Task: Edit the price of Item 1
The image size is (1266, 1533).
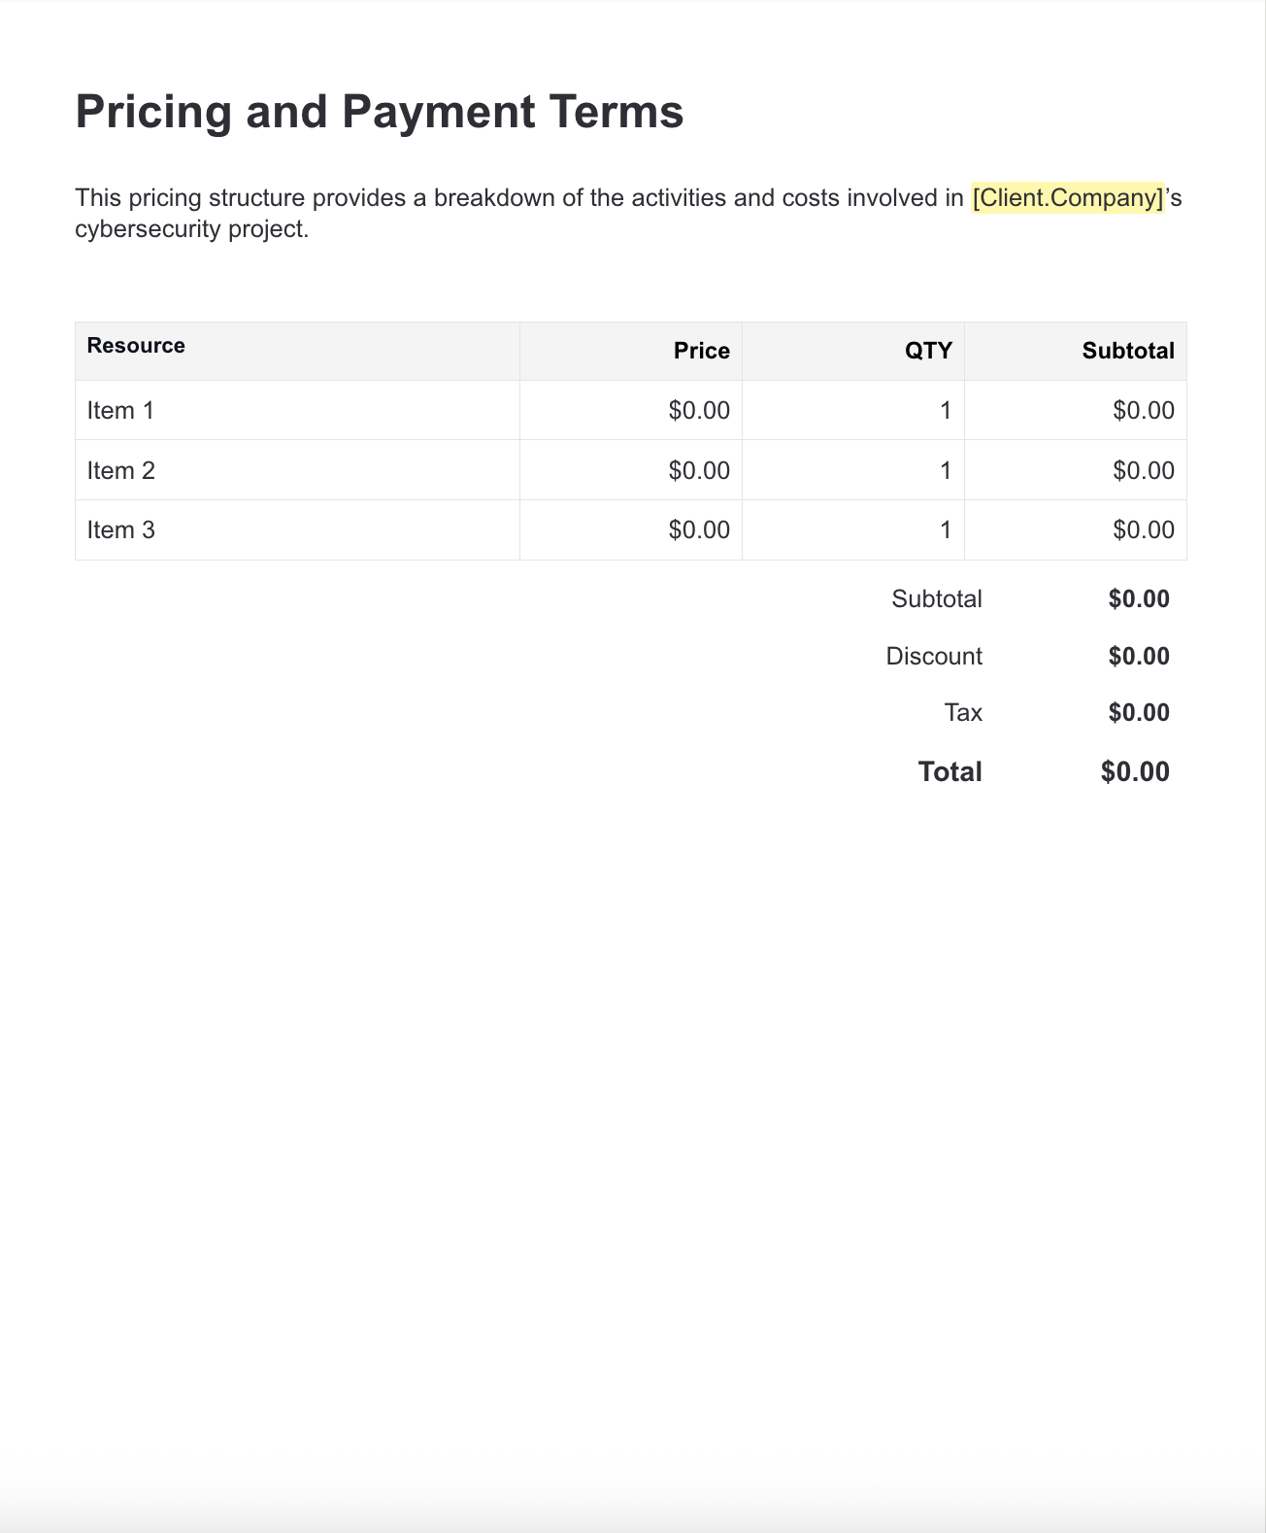Action: (698, 410)
